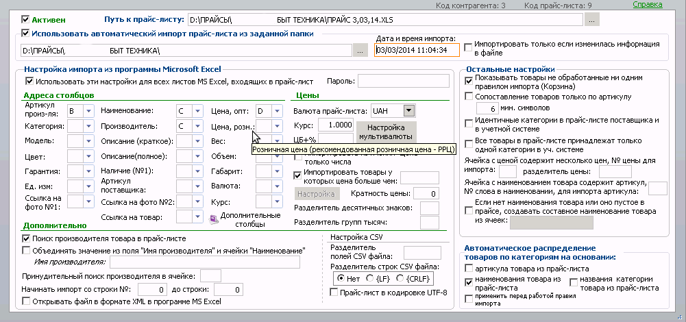Open Наименование column dropdown
The width and height of the screenshot is (686, 322).
[198, 111]
